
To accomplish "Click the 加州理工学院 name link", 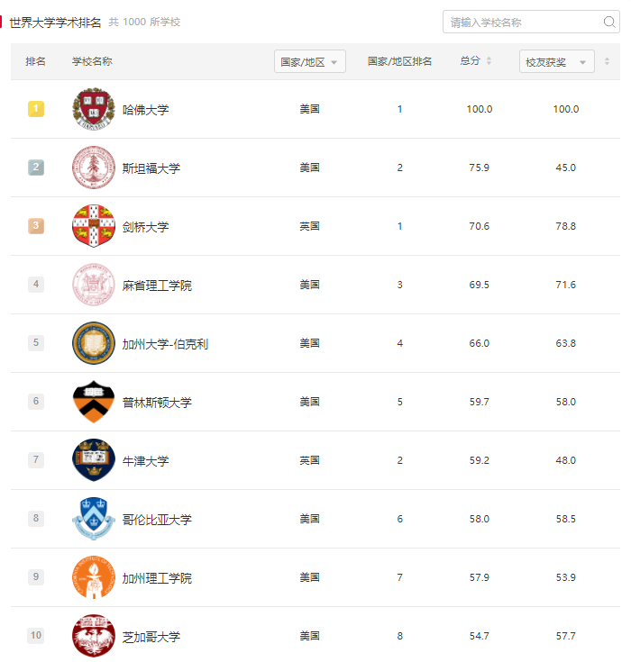I will (157, 578).
